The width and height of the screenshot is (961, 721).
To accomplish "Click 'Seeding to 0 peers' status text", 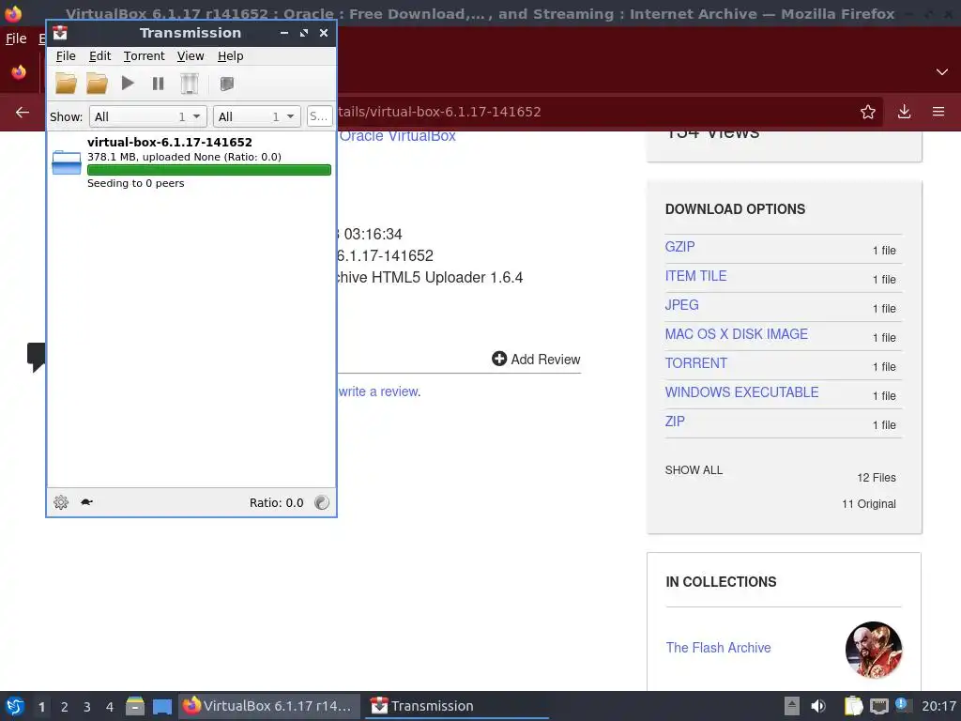I will (x=135, y=183).
